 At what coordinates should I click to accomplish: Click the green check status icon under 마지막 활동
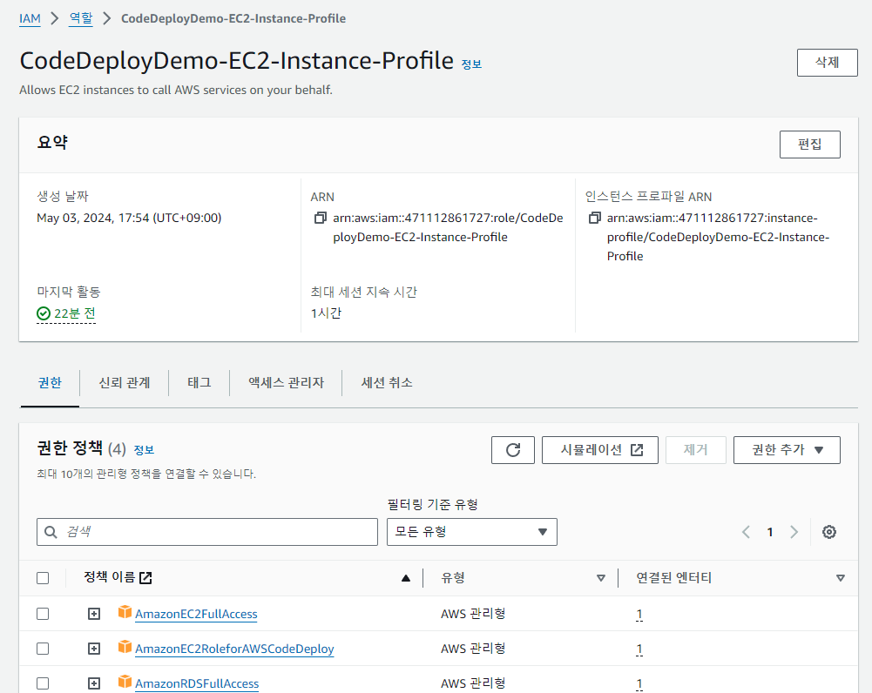pyautogui.click(x=44, y=313)
